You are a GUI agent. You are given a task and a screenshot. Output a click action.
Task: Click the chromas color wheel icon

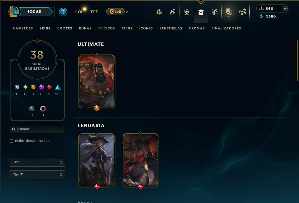pos(43,109)
